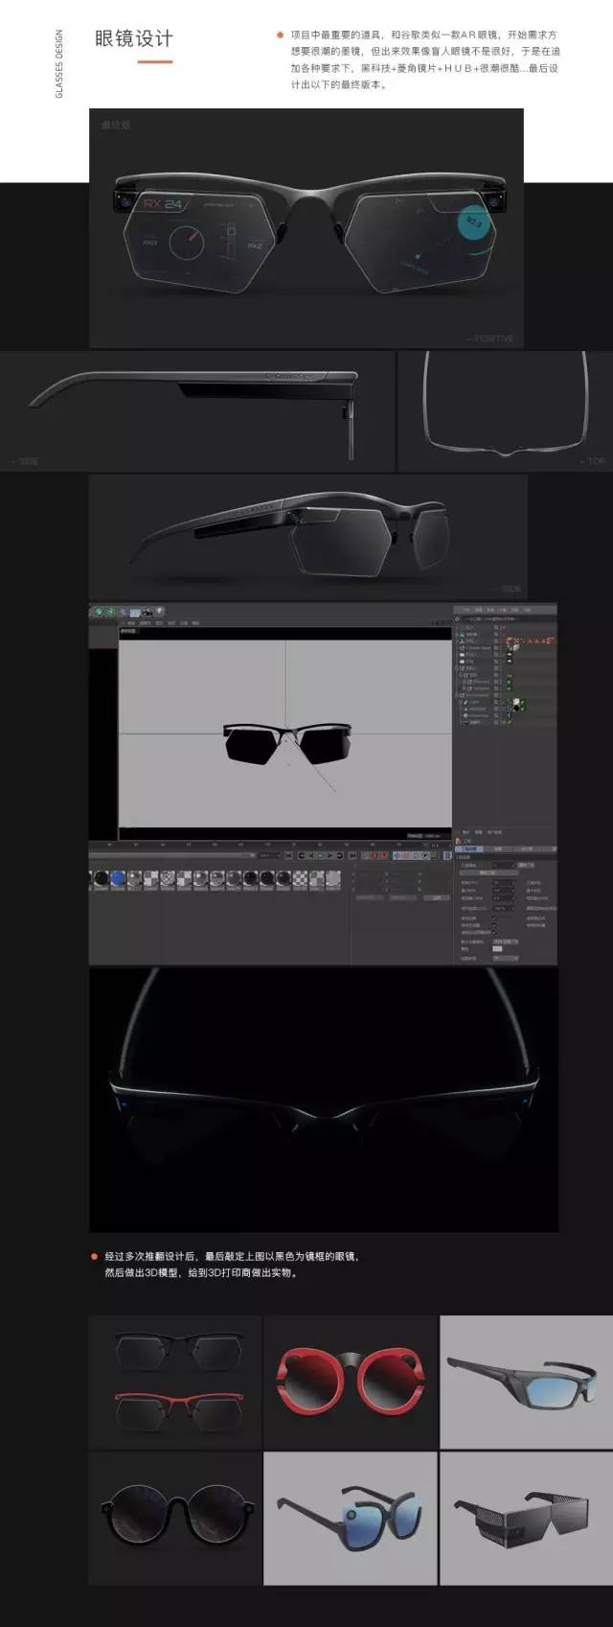
Task: Open the first menu of object manager
Action: 468,610
